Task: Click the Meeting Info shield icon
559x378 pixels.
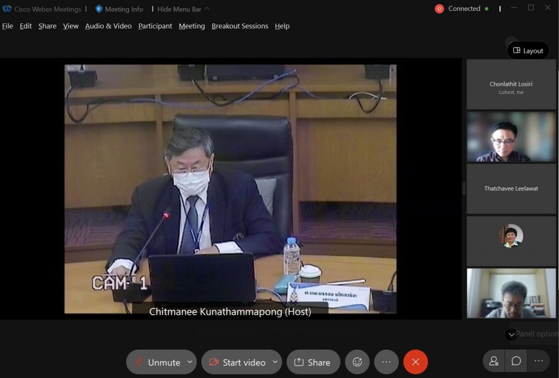Action: [x=99, y=9]
